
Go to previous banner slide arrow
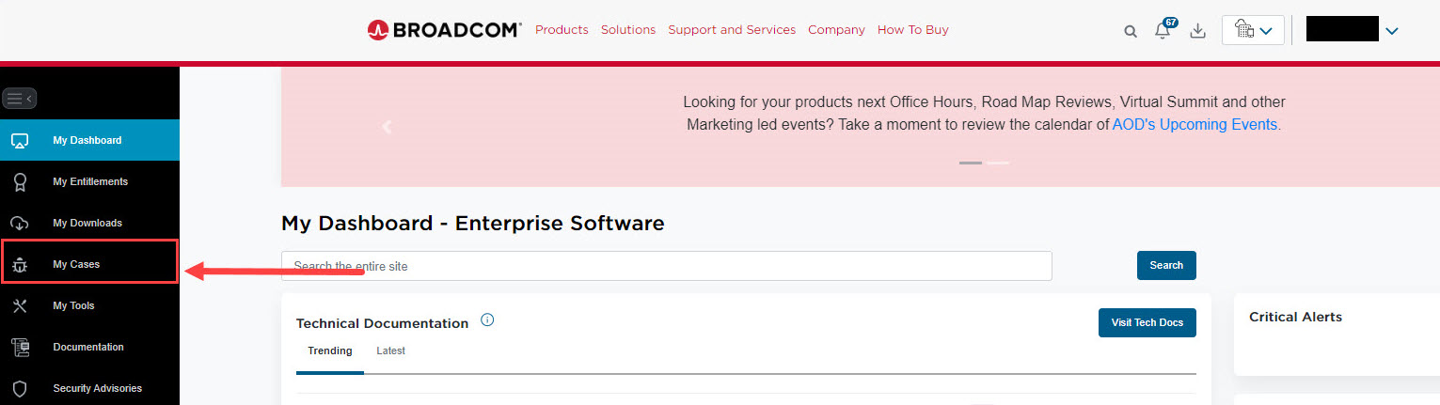click(387, 127)
